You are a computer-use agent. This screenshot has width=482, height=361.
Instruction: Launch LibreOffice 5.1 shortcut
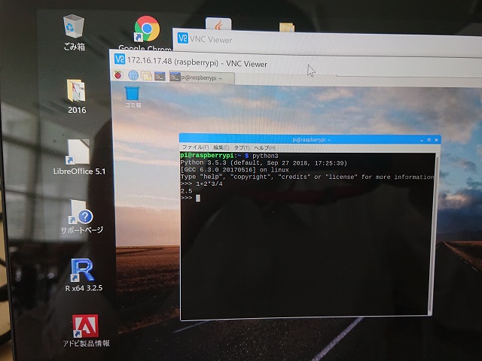tap(78, 153)
